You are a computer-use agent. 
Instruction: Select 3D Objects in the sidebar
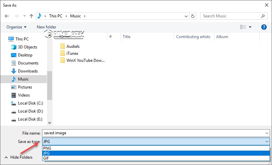(27, 47)
